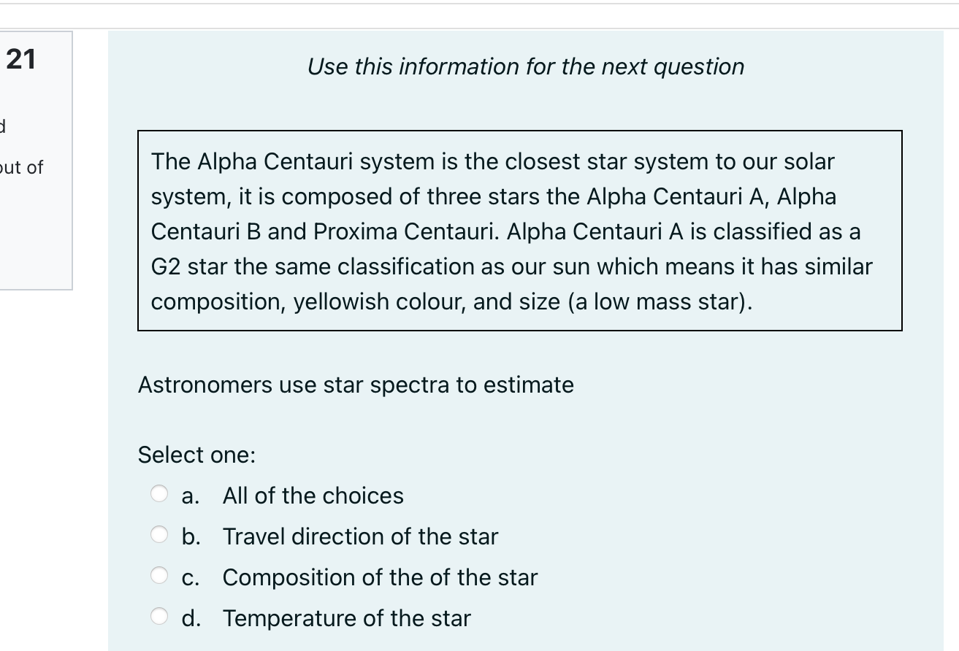Image resolution: width=959 pixels, height=651 pixels.
Task: Select radio button for option b
Action: [160, 536]
